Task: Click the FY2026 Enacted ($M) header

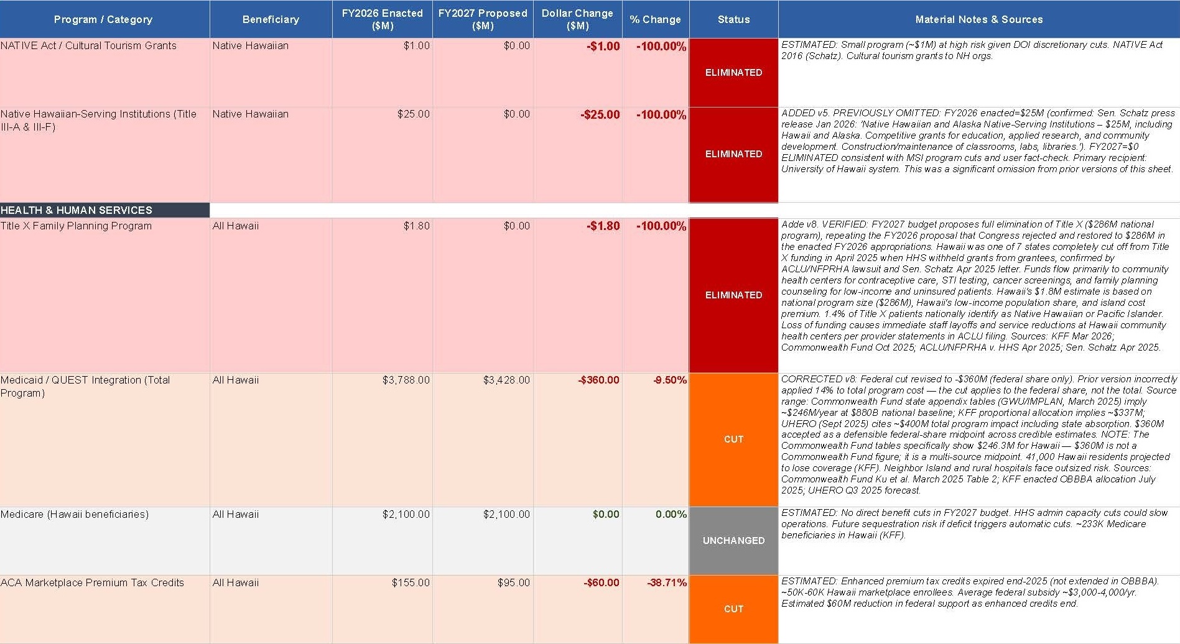Action: coord(382,19)
